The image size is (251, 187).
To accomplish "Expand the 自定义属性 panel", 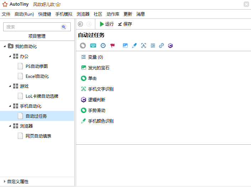I will 5,181.
